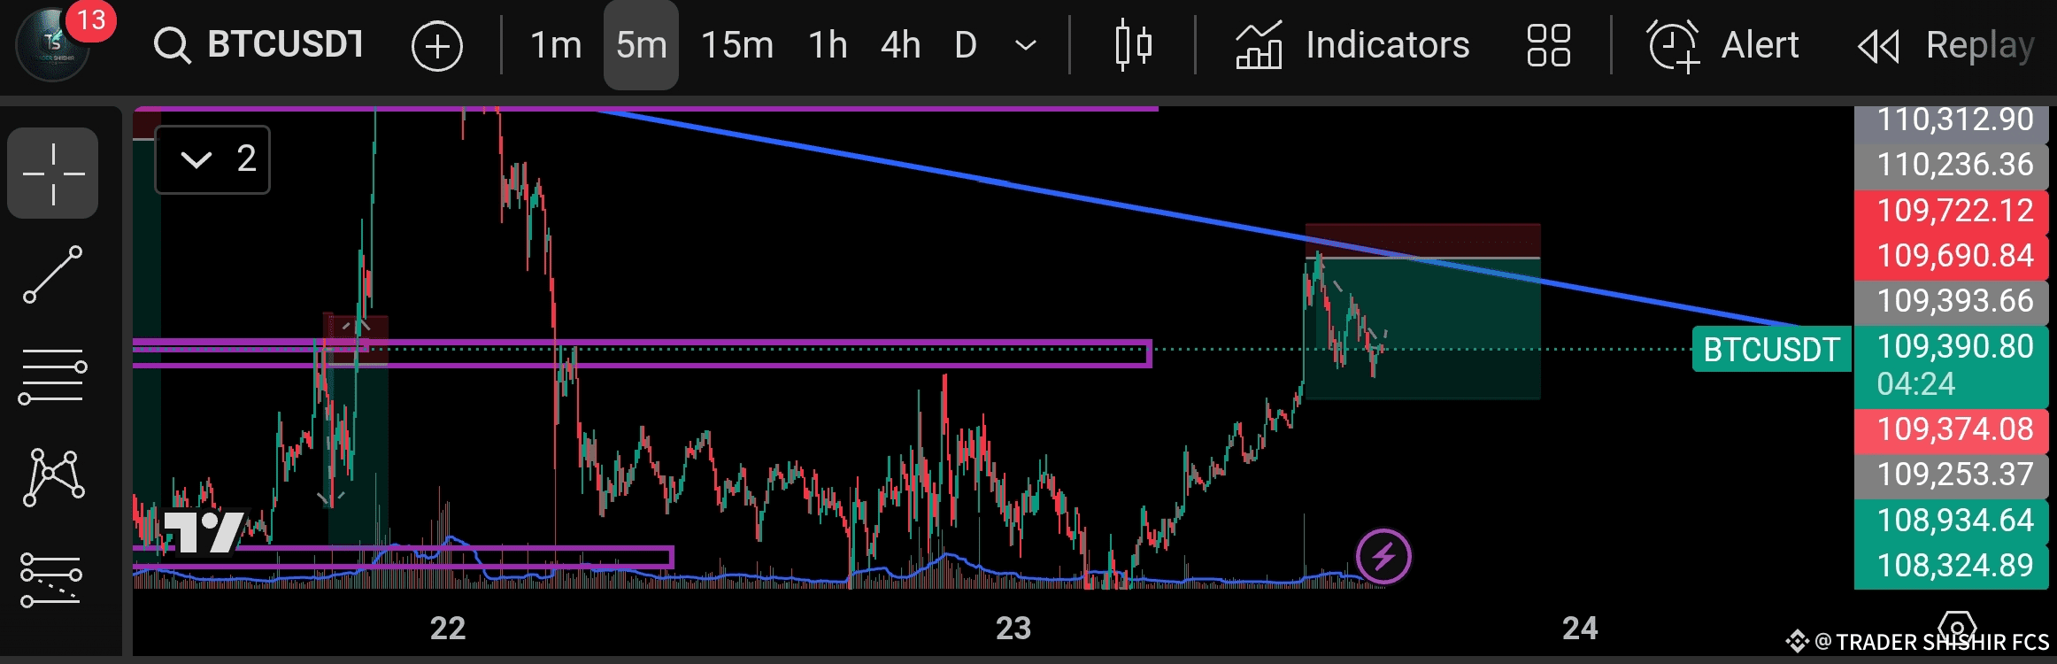The width and height of the screenshot is (2057, 664).
Task: Click the purple lightning bolt icon
Action: 1383,557
